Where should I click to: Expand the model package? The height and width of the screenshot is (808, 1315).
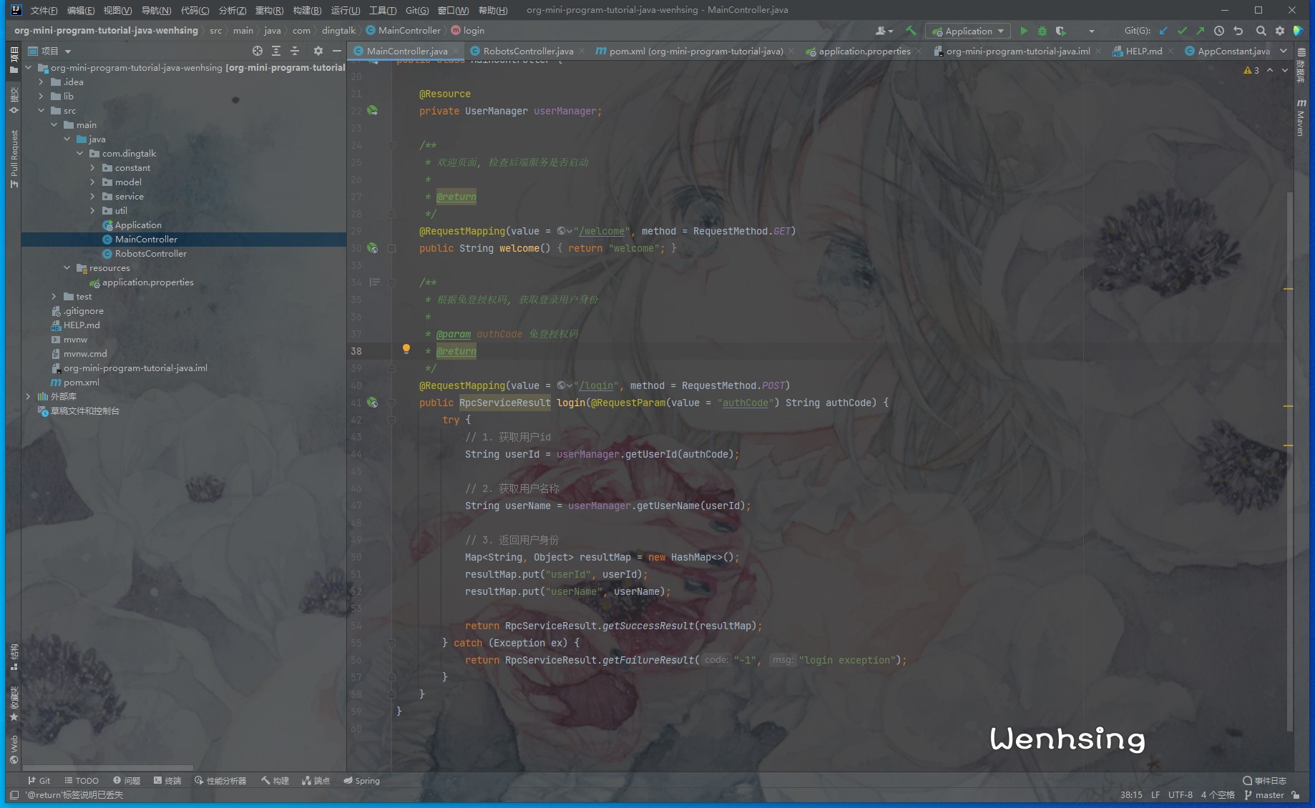pyautogui.click(x=92, y=182)
